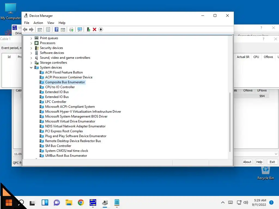Click the Sound controllers speaker icon
This screenshot has height=209, width=279.
click(x=36, y=58)
